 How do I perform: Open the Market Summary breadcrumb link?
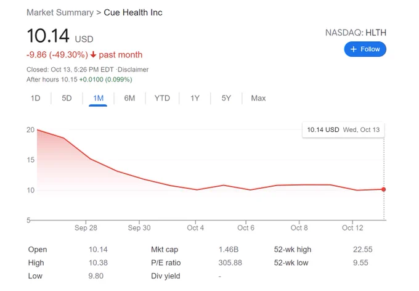coord(60,12)
